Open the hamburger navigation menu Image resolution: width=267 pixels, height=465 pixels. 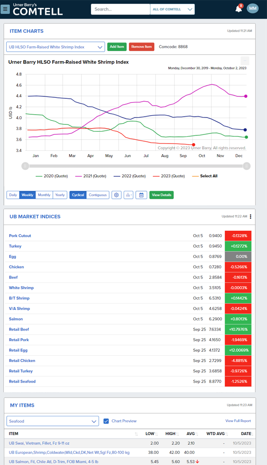(x=5, y=9)
